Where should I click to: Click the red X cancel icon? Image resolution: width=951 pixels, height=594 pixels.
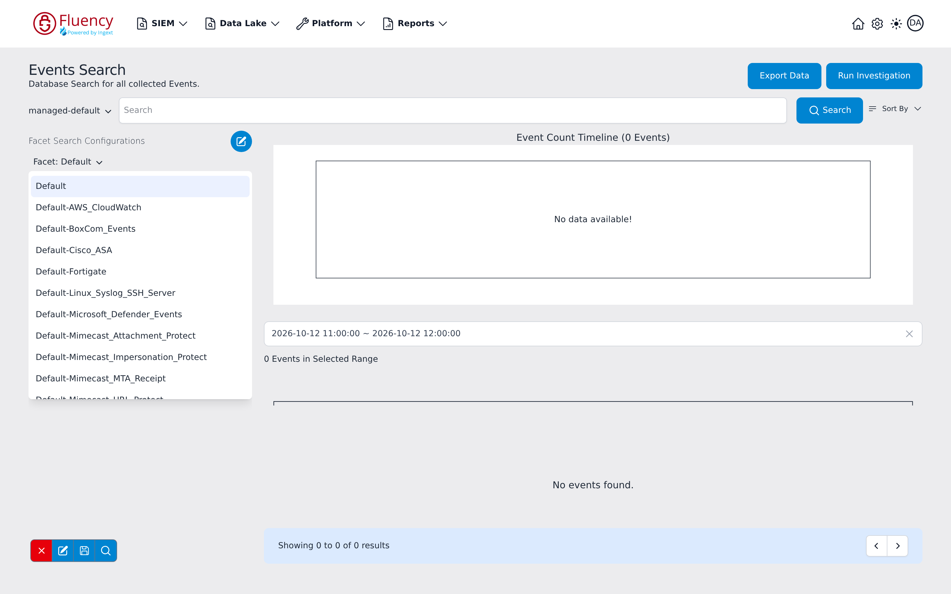[x=42, y=551]
